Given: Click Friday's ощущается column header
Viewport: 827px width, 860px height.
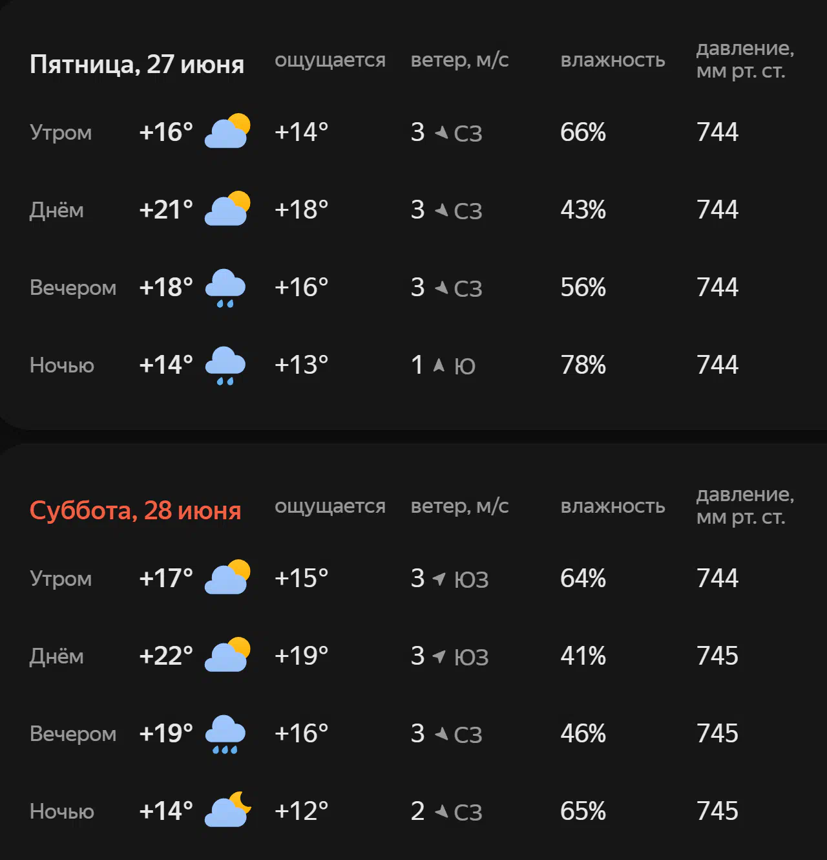Looking at the screenshot, I should coord(330,61).
